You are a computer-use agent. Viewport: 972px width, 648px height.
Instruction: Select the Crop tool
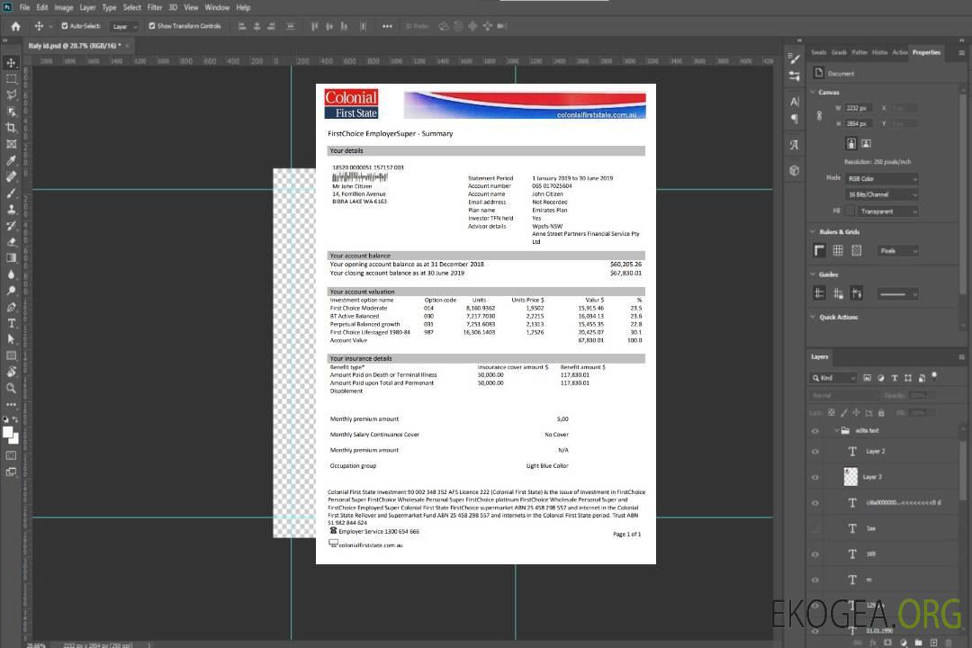[x=12, y=128]
